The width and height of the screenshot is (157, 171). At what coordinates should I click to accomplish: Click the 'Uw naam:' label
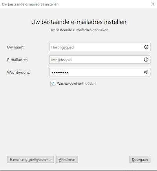16,47
